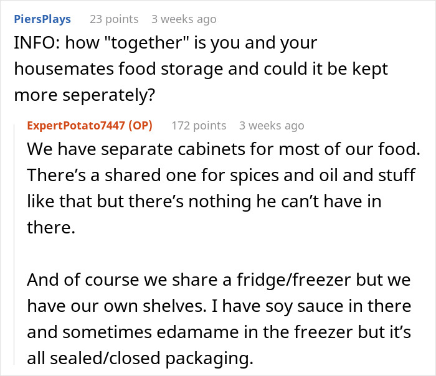Open the PiersPlays user profile link
Image resolution: width=436 pixels, height=376 pixels.
pyautogui.click(x=42, y=19)
